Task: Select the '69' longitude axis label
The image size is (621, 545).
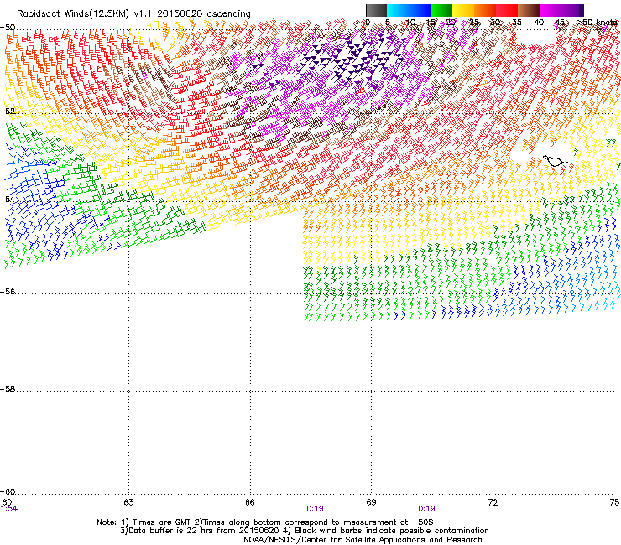Action: (x=371, y=502)
